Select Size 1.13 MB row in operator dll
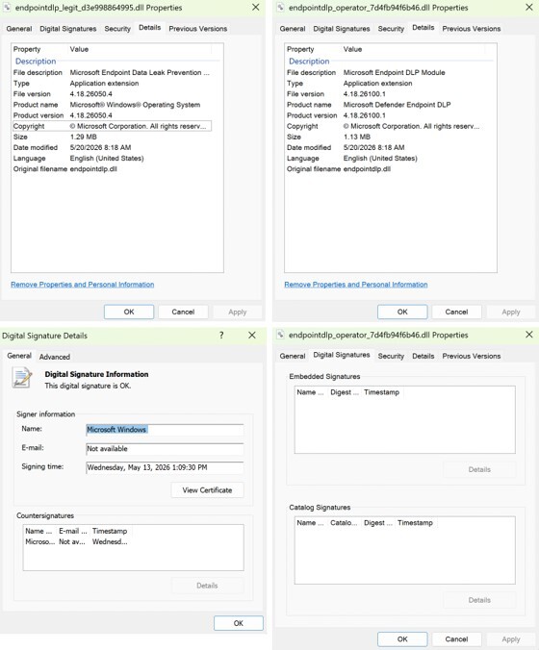Image resolution: width=539 pixels, height=650 pixels. point(385,137)
